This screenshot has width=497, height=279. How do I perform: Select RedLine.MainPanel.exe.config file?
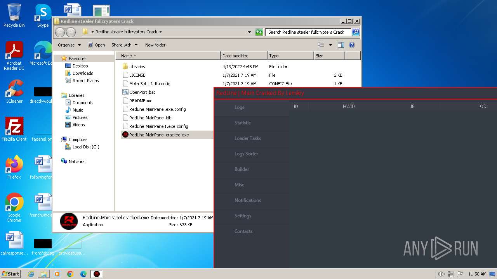tap(157, 109)
